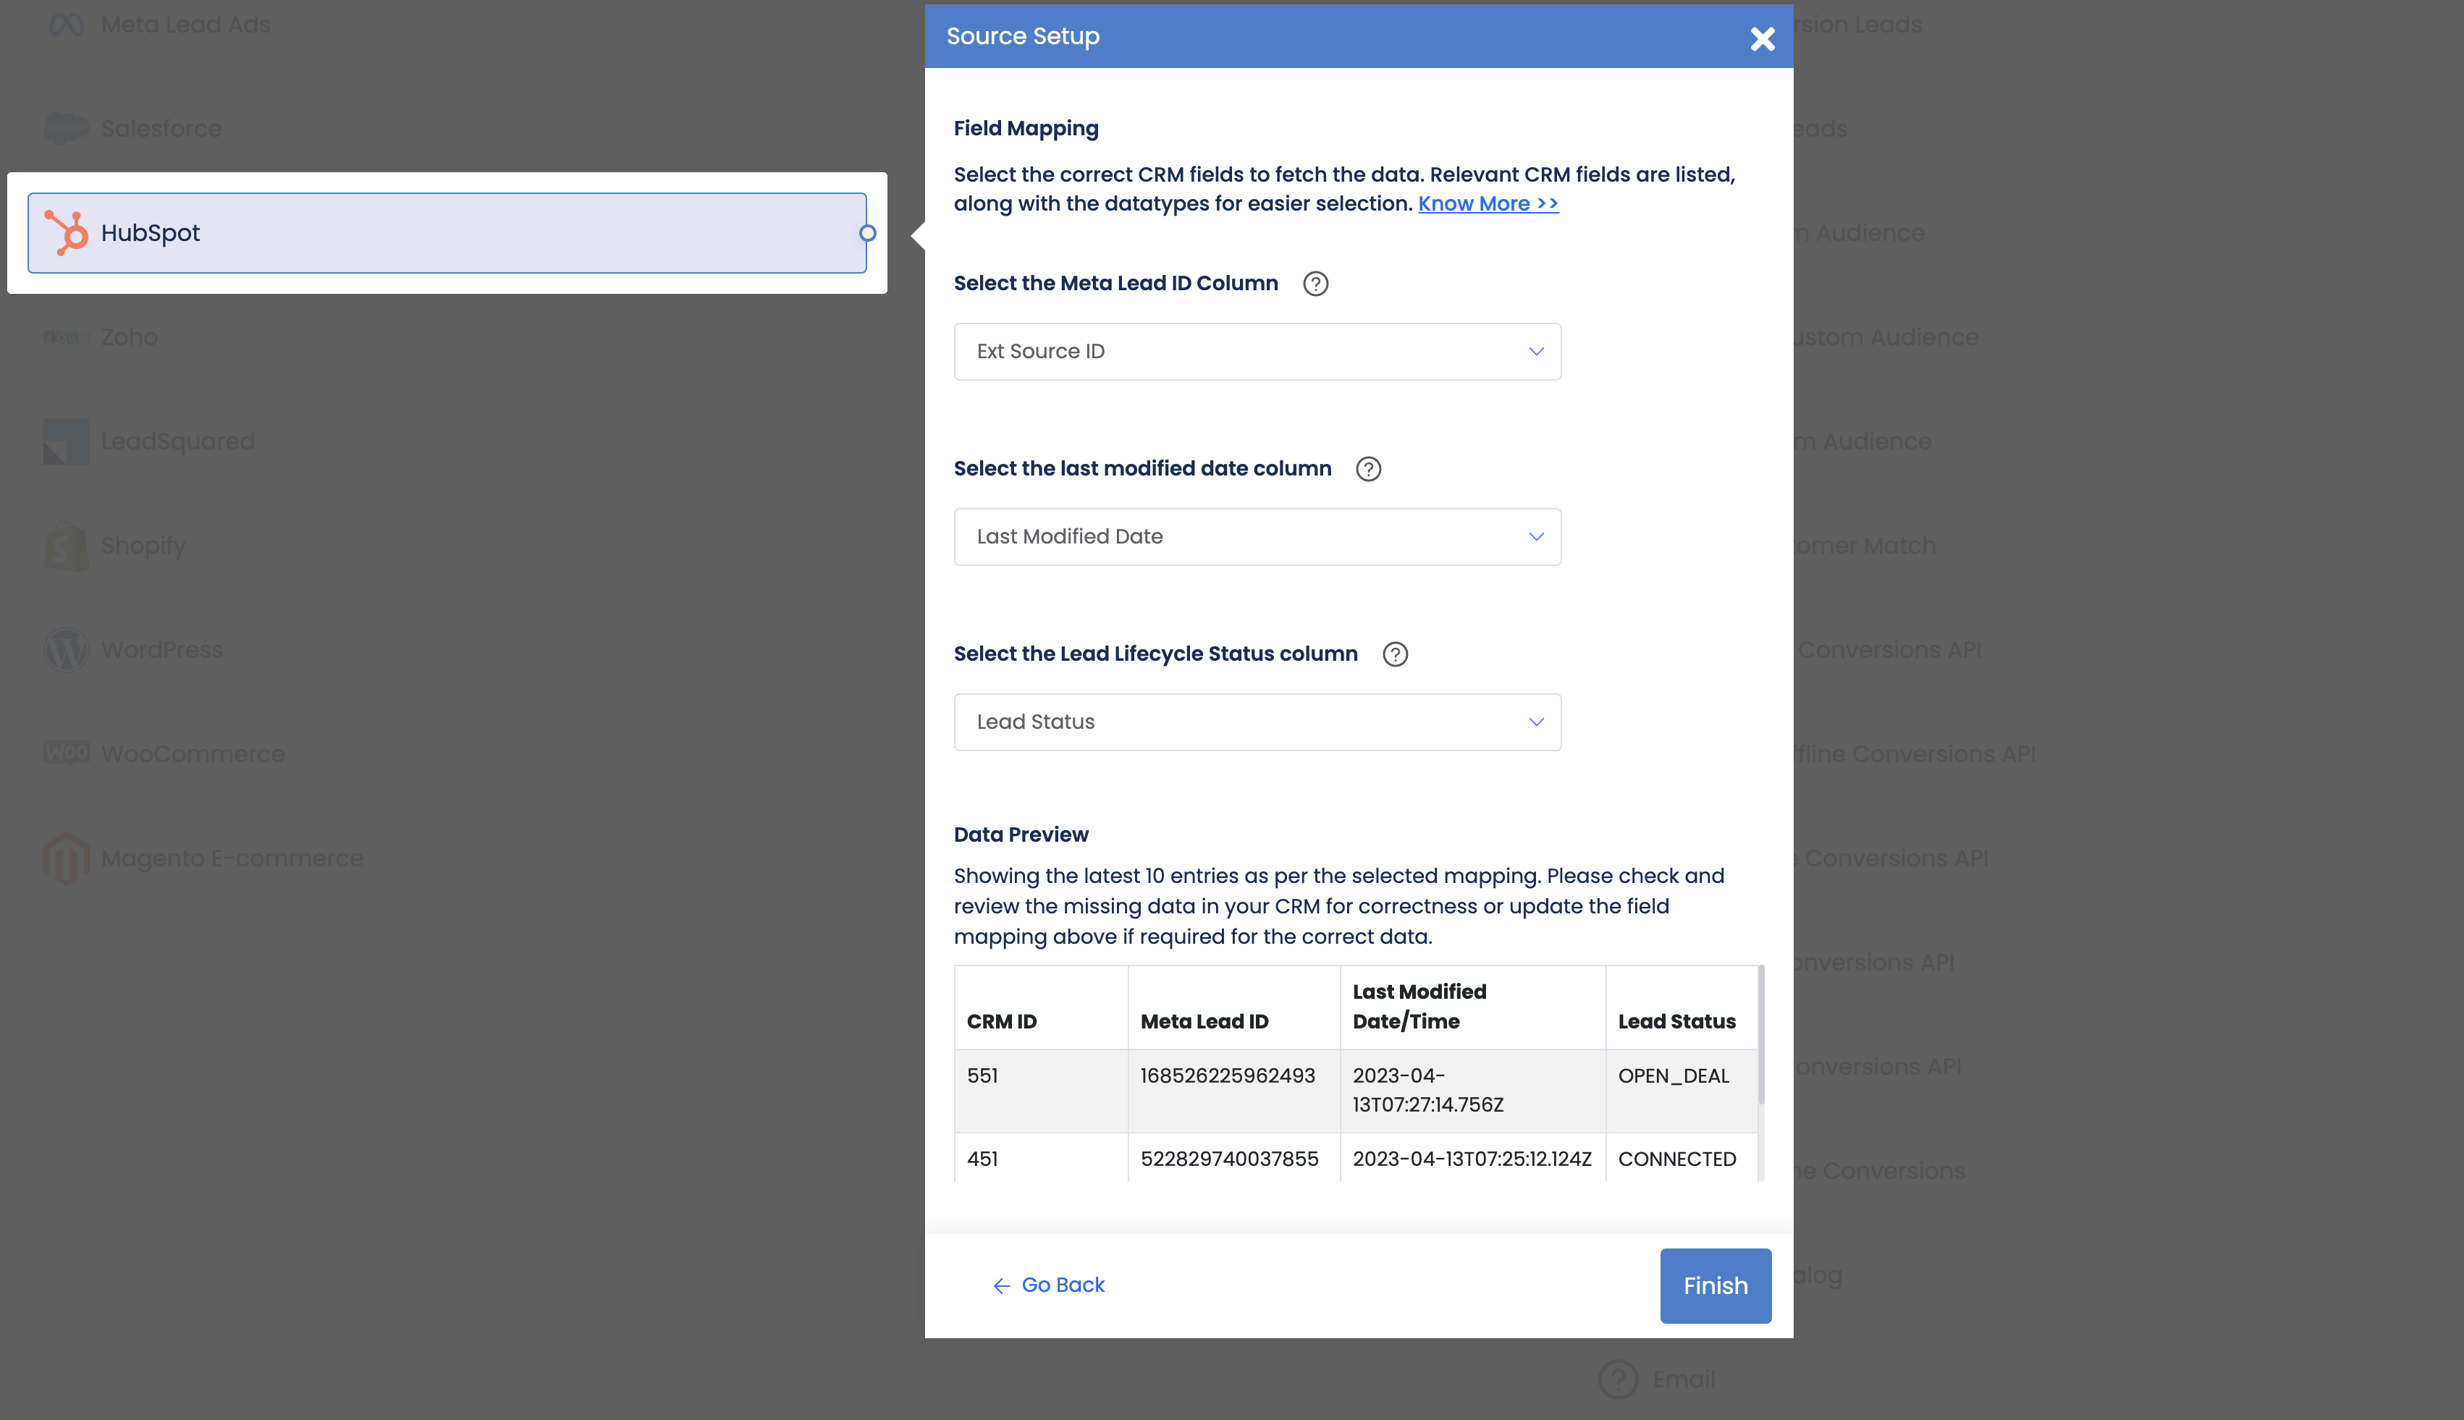This screenshot has width=2464, height=1420.
Task: Click the help icon next to last modified date column
Action: pos(1367,469)
